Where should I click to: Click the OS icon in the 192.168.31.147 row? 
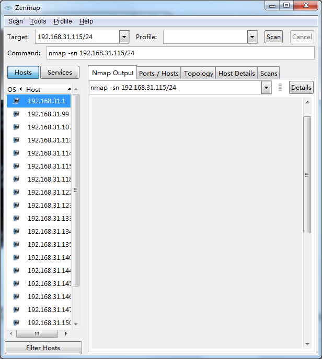click(x=16, y=310)
